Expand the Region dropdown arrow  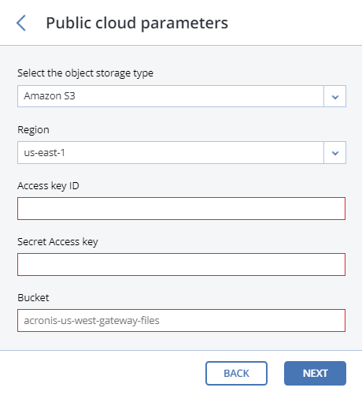pyautogui.click(x=335, y=152)
